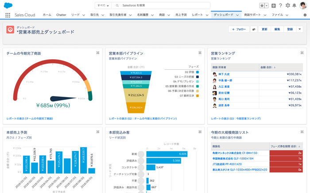Open the Help question mark icon
The width and height of the screenshot is (310, 193).
(280, 6)
